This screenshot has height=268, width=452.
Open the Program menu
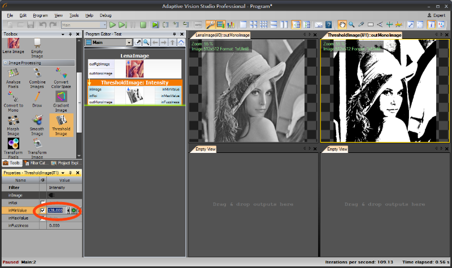40,15
